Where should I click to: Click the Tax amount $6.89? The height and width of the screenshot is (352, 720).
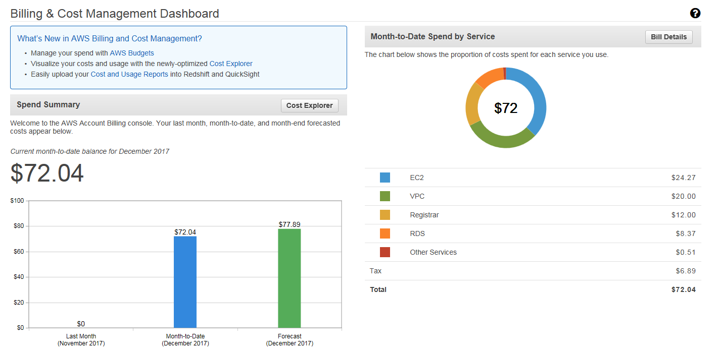coord(686,271)
